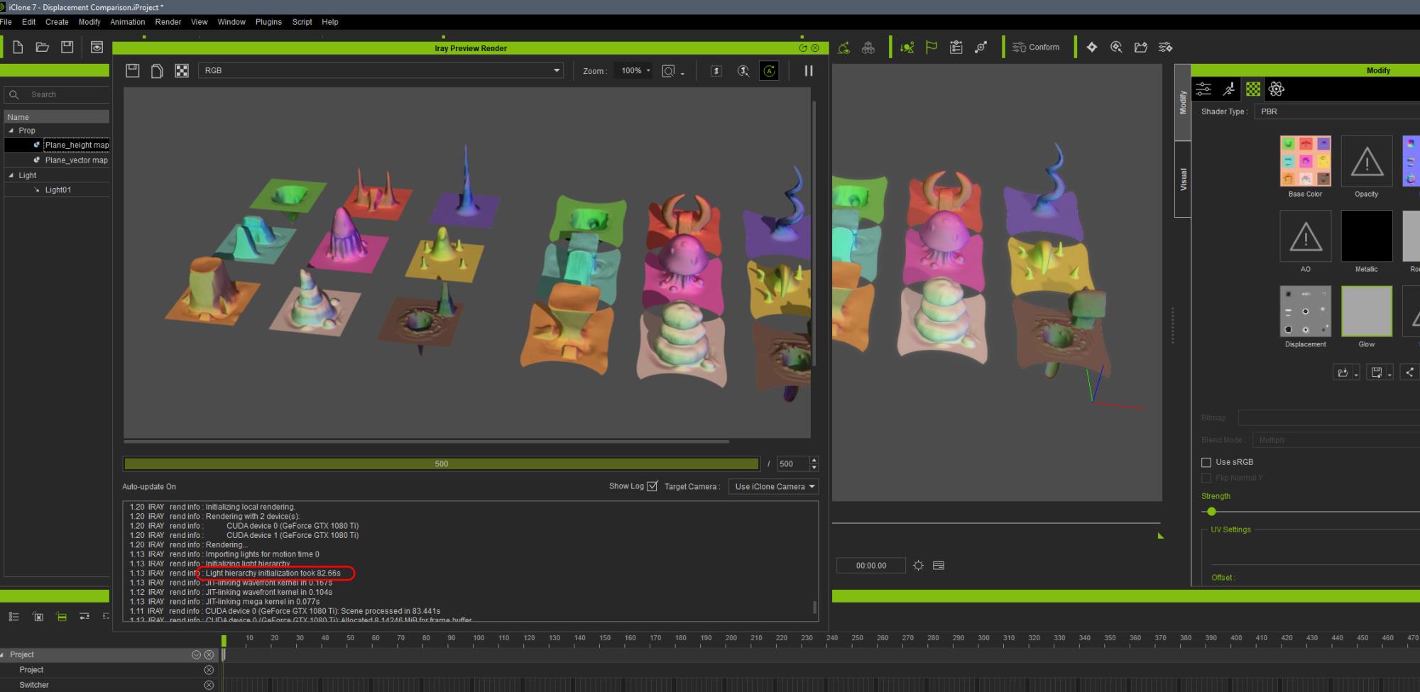1420x692 pixels.
Task: Save the project with the main toolbar disk icon
Action: click(67, 47)
